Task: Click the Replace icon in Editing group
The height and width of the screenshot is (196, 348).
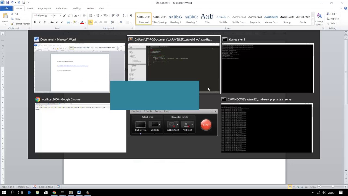Action: [x=328, y=19]
